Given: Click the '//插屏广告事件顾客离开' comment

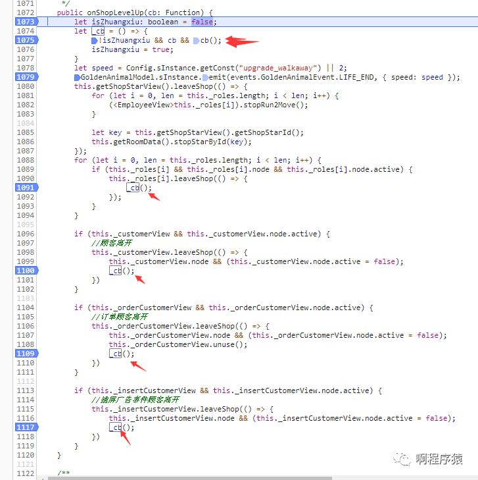Looking at the screenshot, I should pos(135,400).
